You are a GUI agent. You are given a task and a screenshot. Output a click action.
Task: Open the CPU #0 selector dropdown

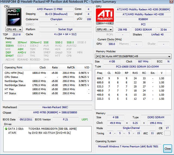[x=14, y=29]
